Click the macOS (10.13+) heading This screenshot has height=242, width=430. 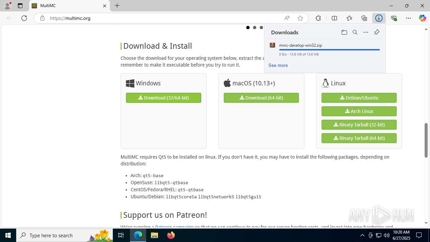click(x=254, y=83)
